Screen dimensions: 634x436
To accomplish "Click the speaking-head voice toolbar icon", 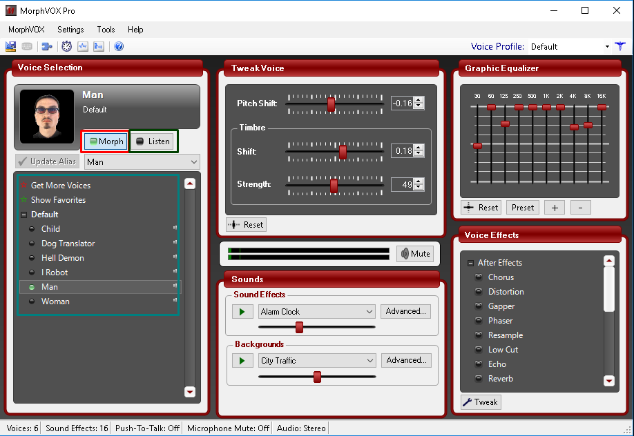I will coord(99,46).
